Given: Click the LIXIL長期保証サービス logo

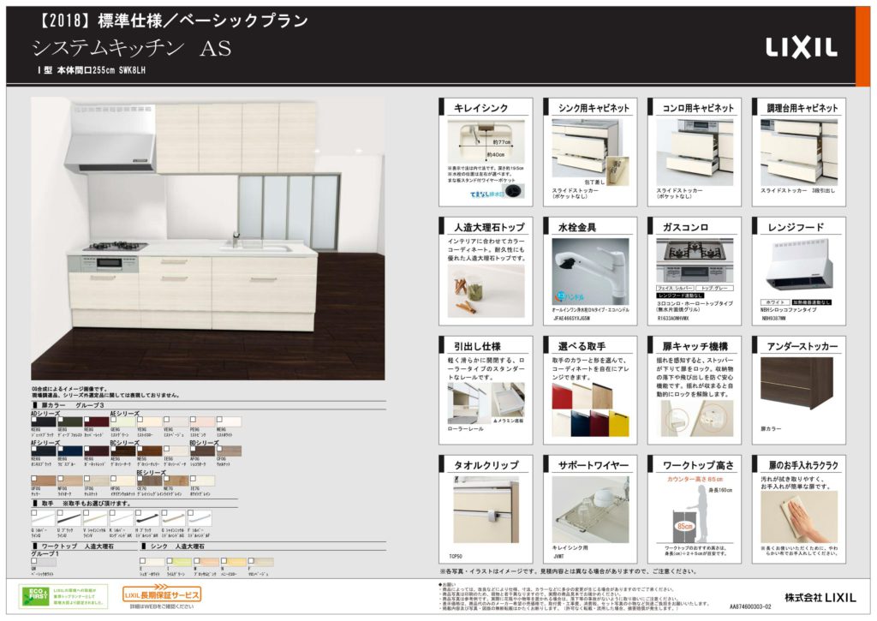Looking at the screenshot, I should [x=162, y=593].
